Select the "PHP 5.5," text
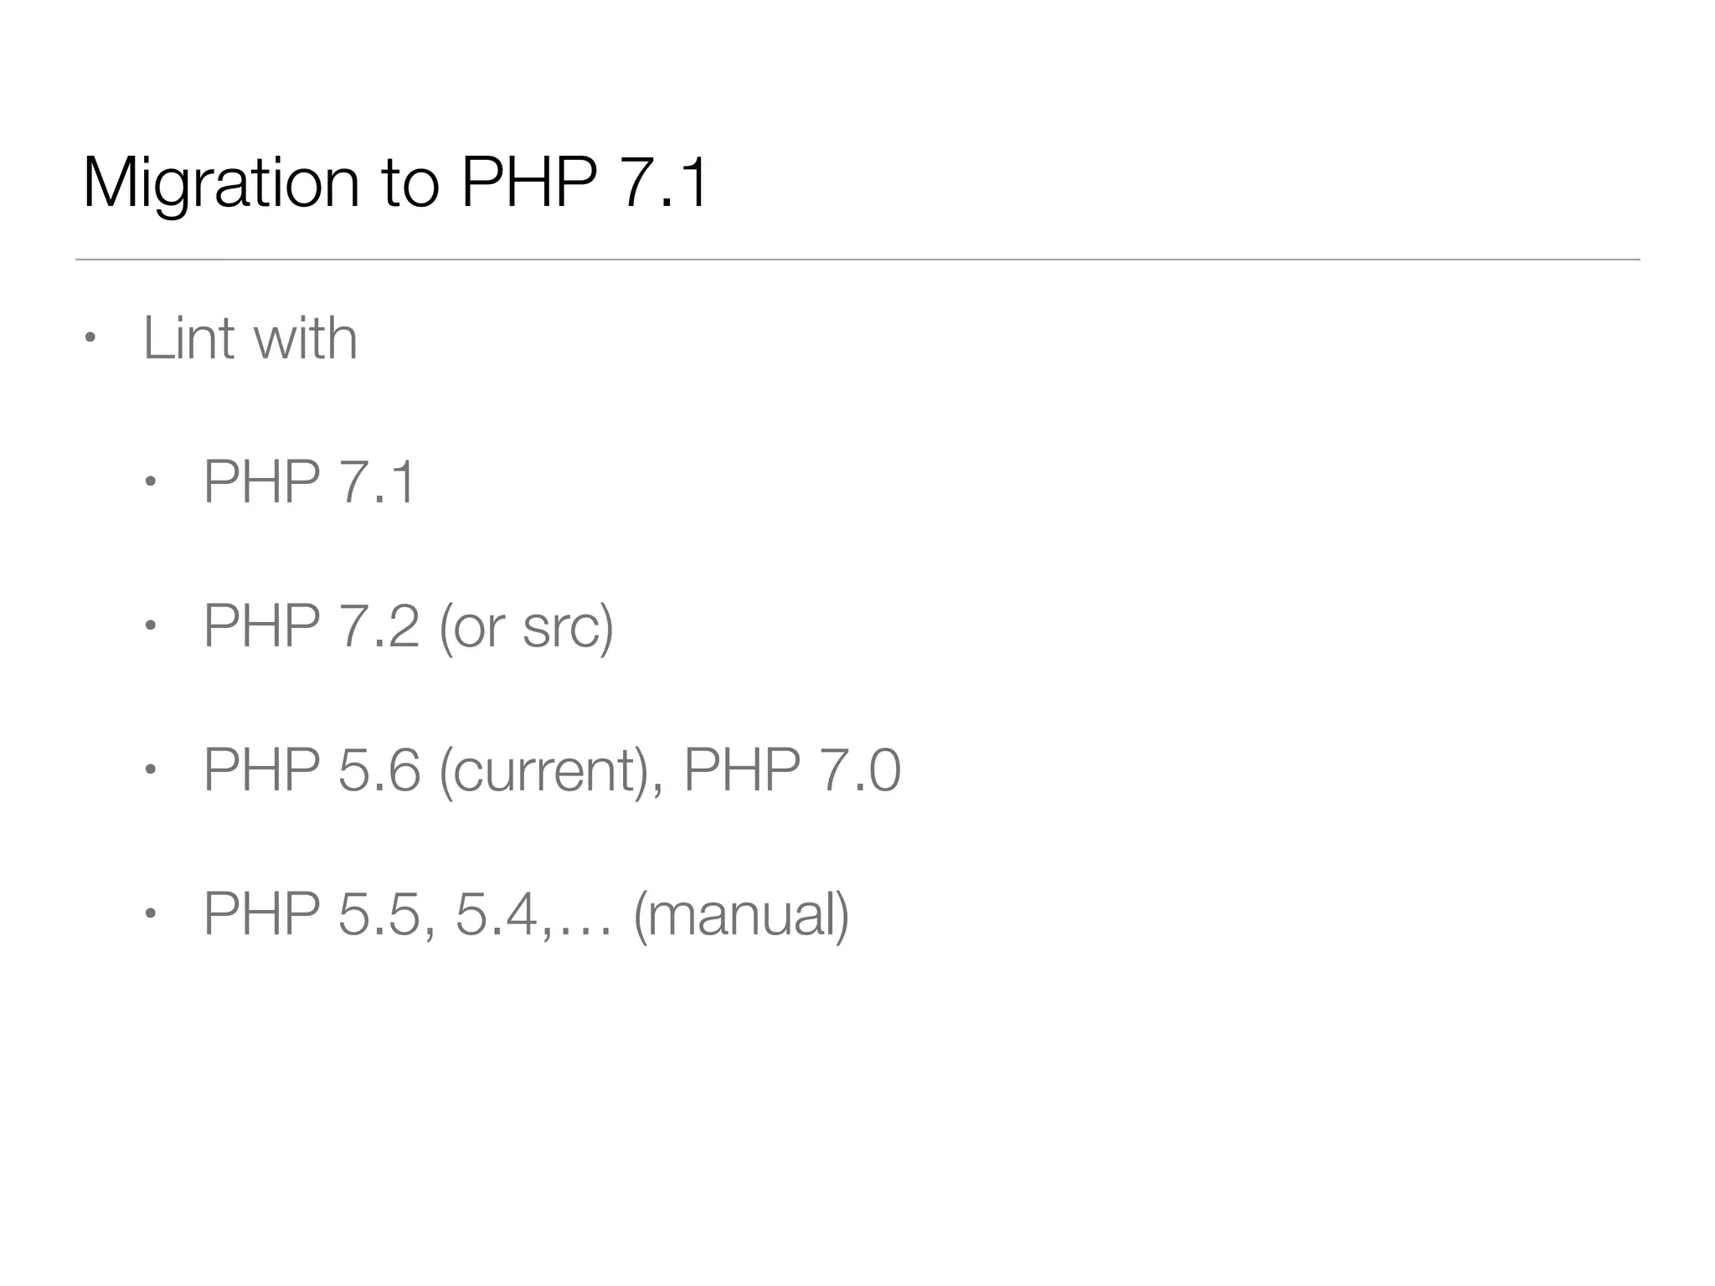 (320, 915)
